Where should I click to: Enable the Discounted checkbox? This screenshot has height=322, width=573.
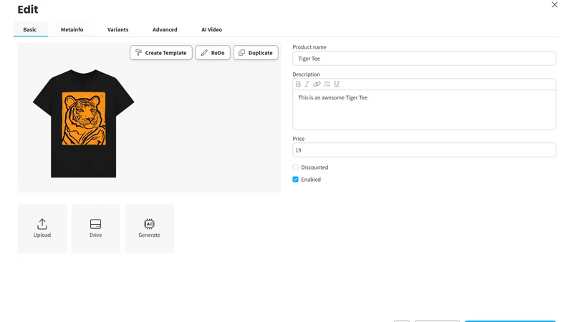295,167
